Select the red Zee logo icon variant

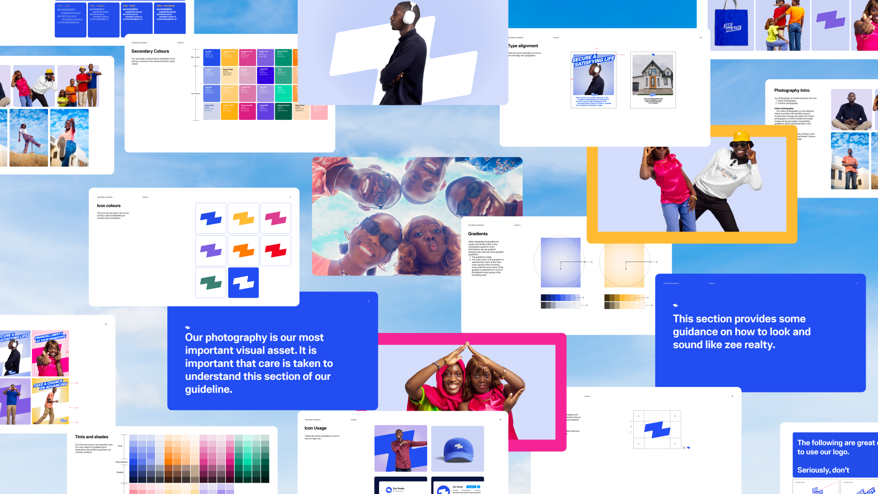coord(275,250)
